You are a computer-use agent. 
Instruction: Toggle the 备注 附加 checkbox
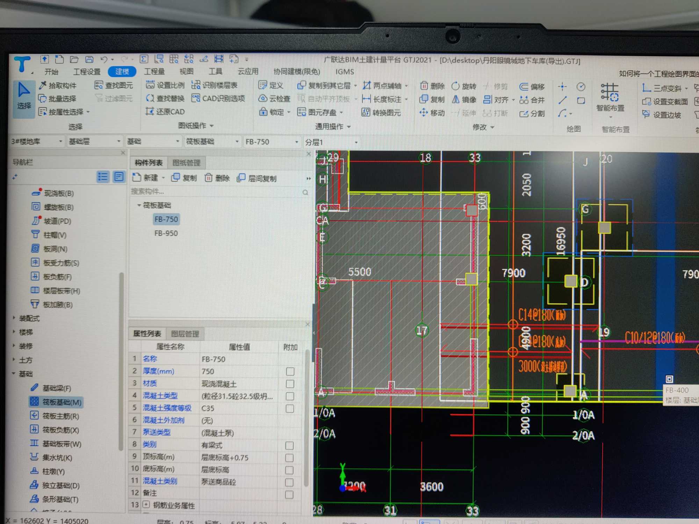pos(289,494)
